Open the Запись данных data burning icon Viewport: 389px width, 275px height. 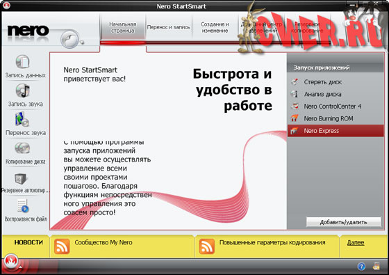tap(23, 62)
